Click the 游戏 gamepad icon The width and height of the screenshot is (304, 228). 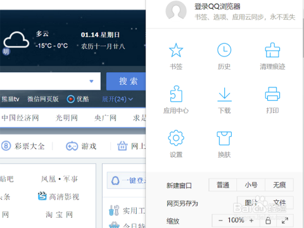(x=72, y=146)
